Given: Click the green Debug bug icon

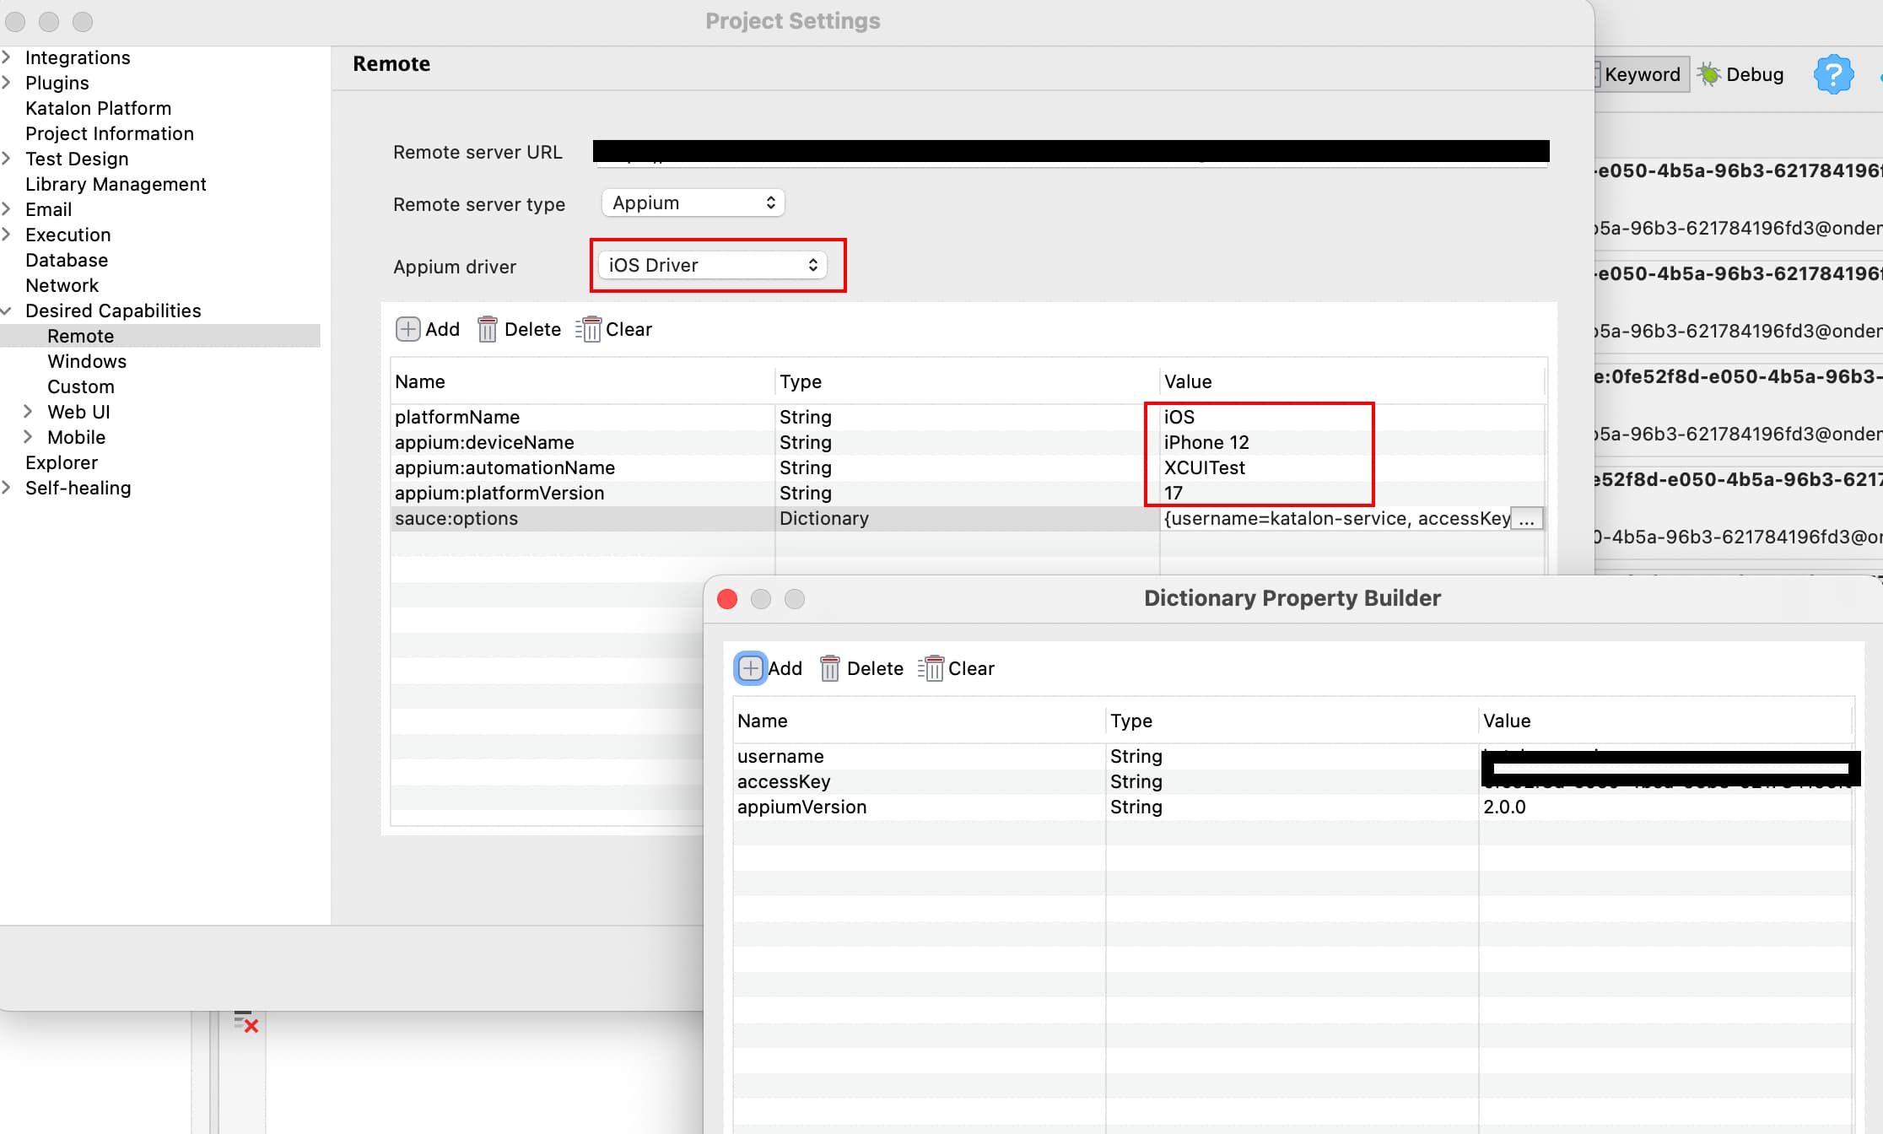Looking at the screenshot, I should click(1708, 73).
